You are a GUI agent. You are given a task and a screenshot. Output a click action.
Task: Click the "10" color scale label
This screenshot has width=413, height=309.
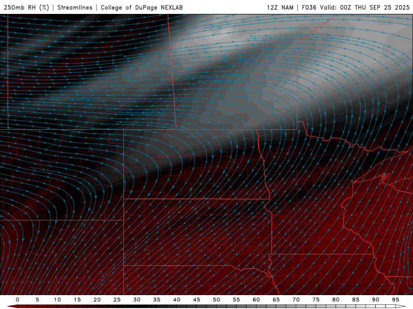point(57,300)
